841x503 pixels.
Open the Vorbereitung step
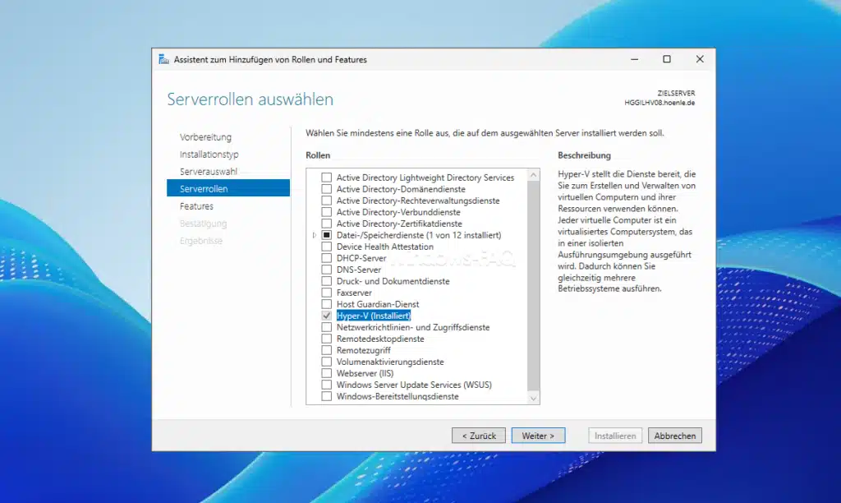206,136
